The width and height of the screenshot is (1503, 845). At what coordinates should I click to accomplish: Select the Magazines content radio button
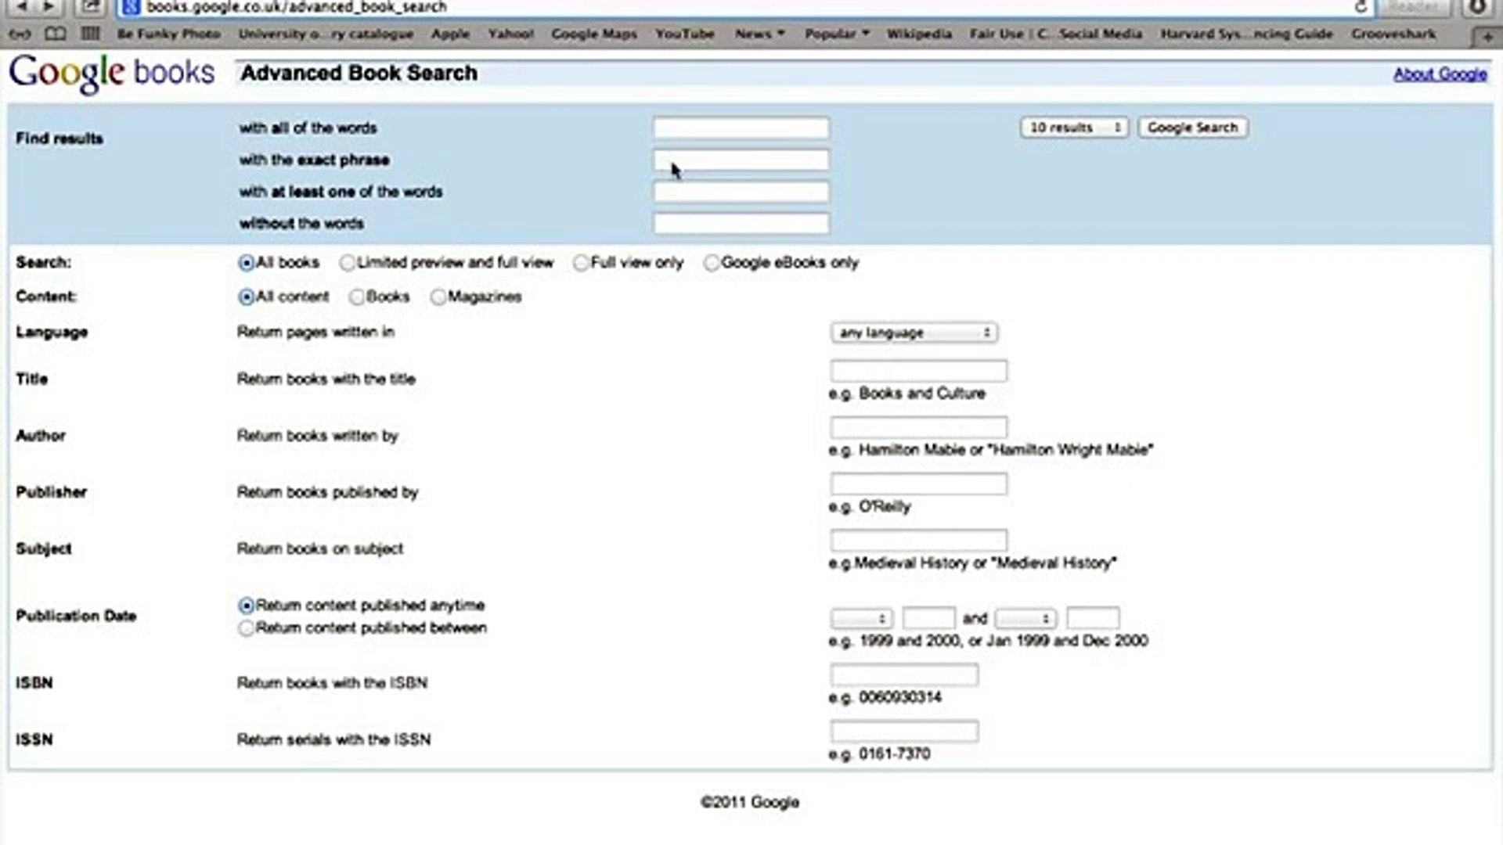click(438, 297)
